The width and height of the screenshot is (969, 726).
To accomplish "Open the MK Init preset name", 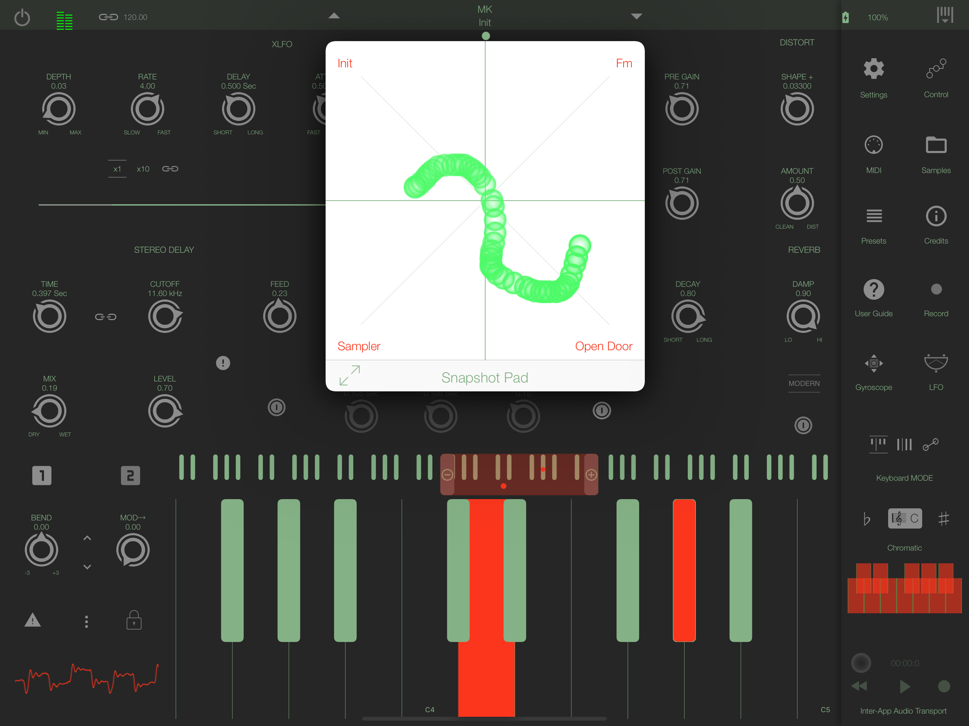I will click(484, 16).
